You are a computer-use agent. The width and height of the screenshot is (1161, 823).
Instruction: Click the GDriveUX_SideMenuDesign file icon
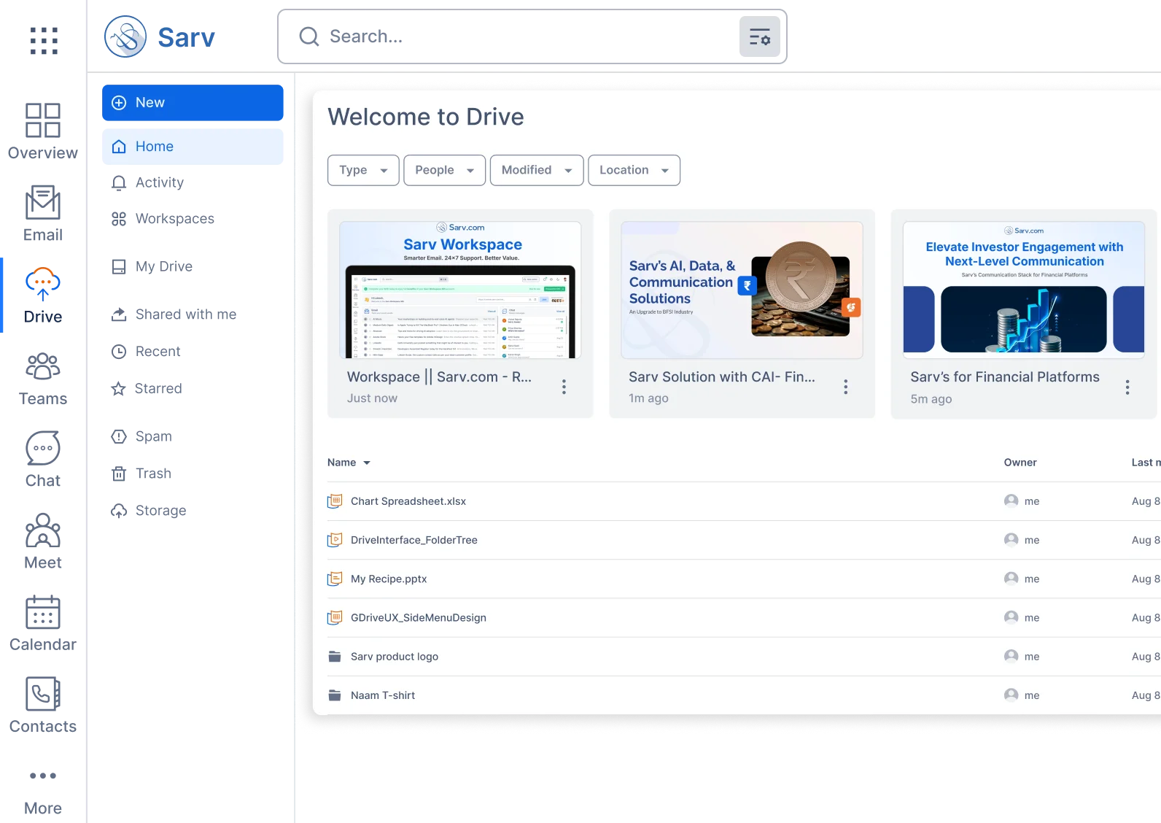click(x=335, y=617)
